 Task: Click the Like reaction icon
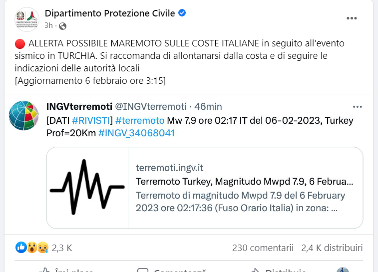click(x=21, y=248)
